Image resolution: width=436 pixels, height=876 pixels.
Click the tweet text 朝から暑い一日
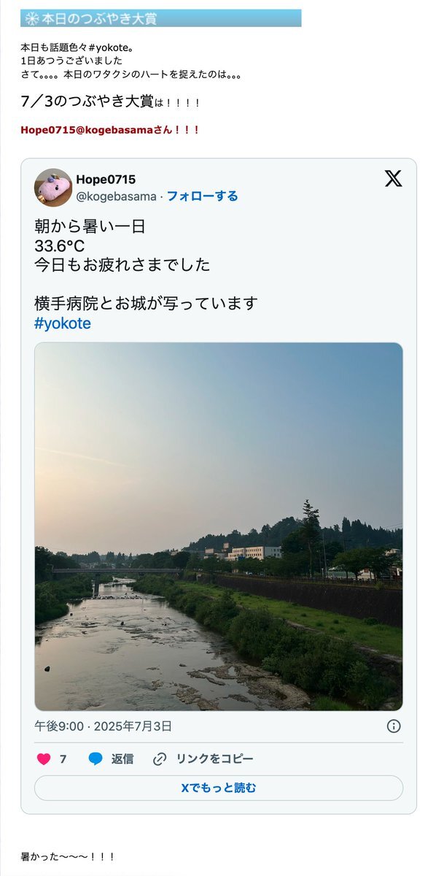coord(90,226)
